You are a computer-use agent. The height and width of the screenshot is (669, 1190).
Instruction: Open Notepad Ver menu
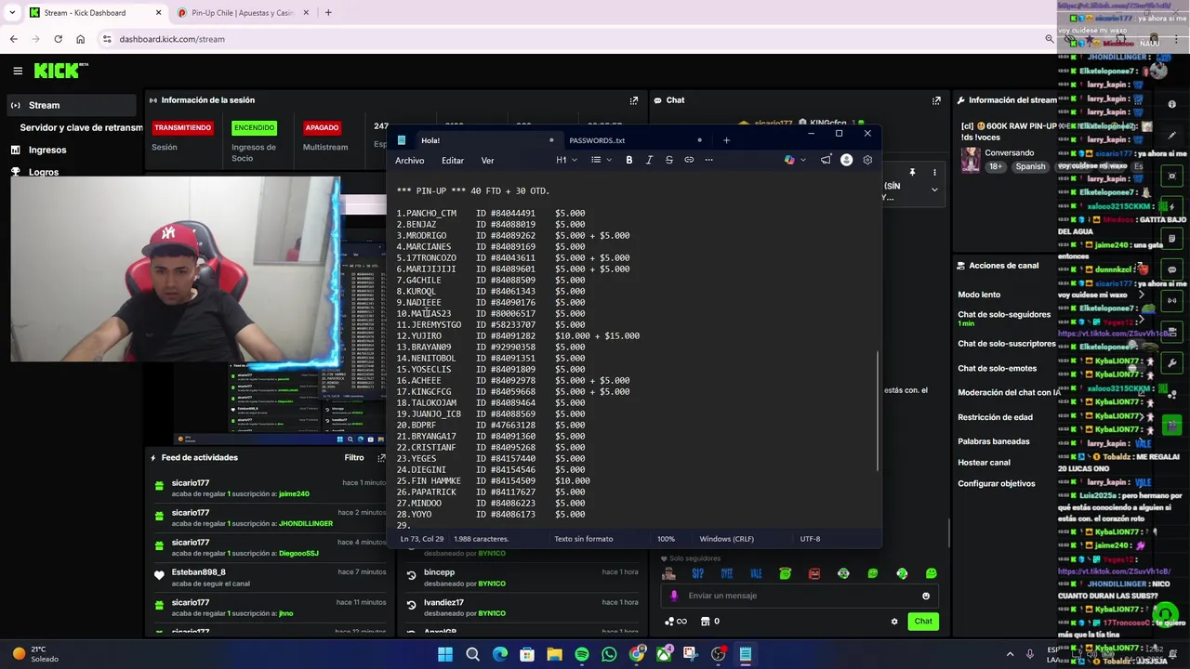coord(487,161)
